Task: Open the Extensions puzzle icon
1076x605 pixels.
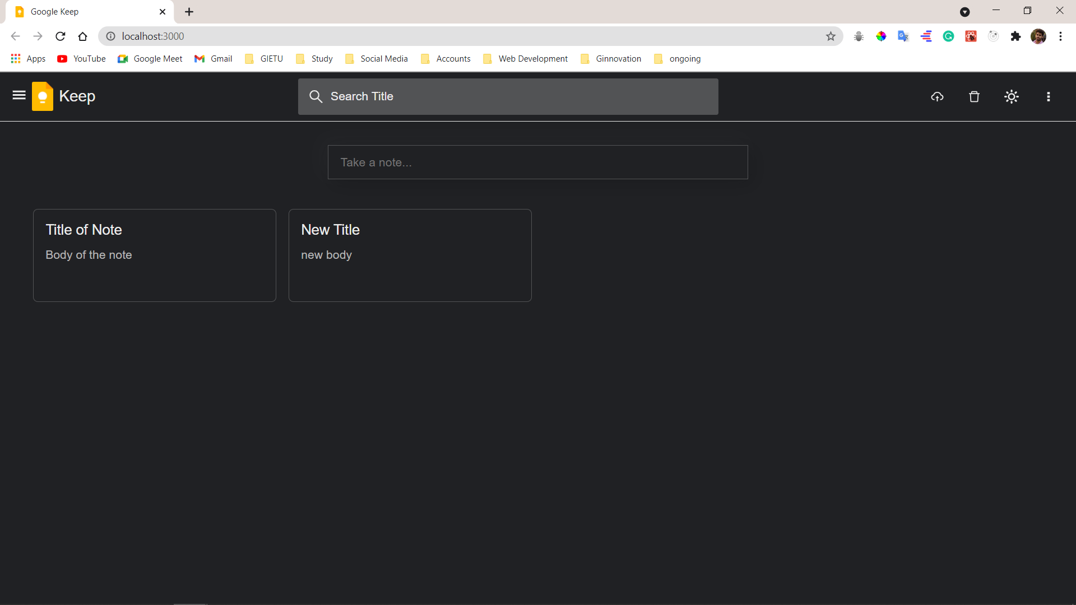Action: tap(1015, 36)
